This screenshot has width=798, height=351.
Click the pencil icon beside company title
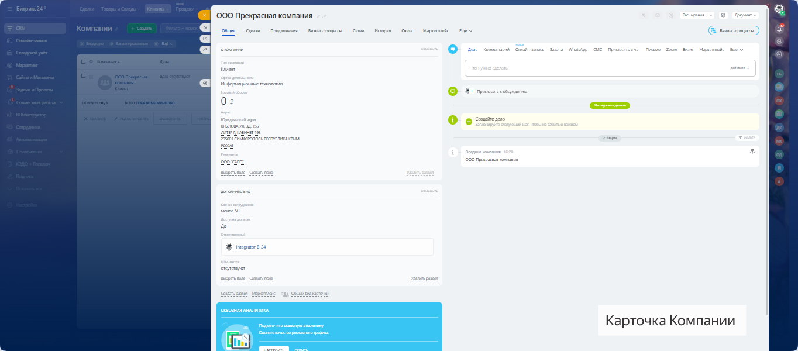pos(318,16)
